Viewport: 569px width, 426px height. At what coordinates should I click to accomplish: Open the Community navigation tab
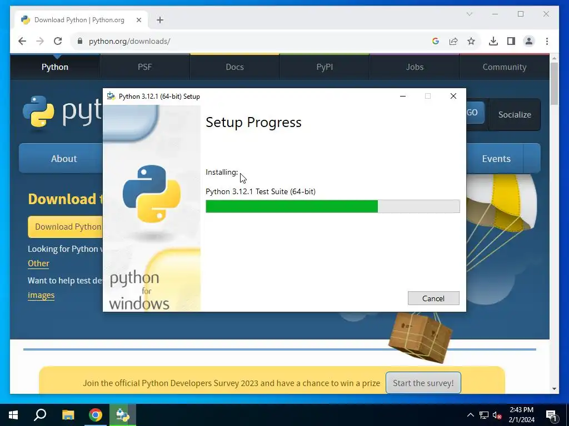click(505, 67)
